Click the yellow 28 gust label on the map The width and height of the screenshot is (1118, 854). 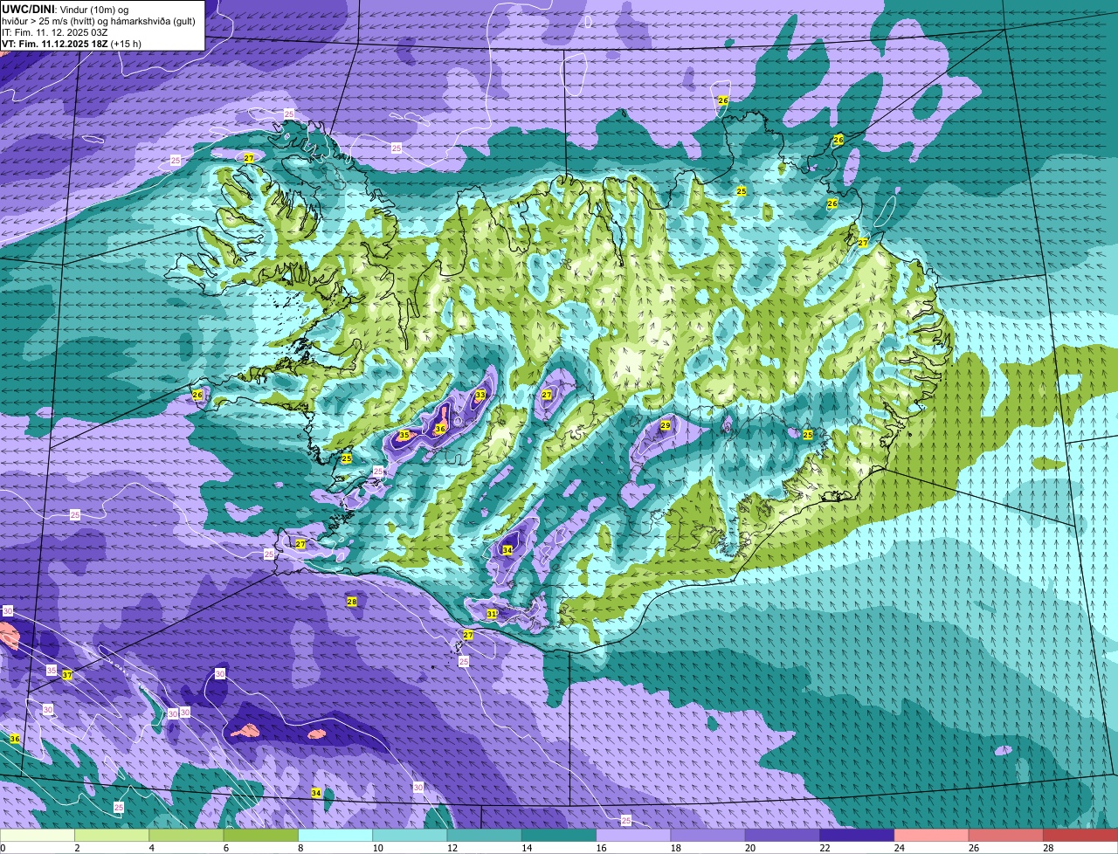click(352, 602)
